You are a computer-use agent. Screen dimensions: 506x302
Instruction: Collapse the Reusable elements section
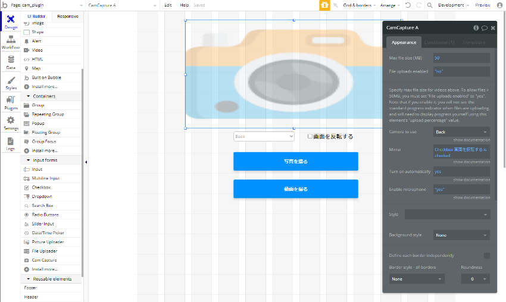pos(29,279)
